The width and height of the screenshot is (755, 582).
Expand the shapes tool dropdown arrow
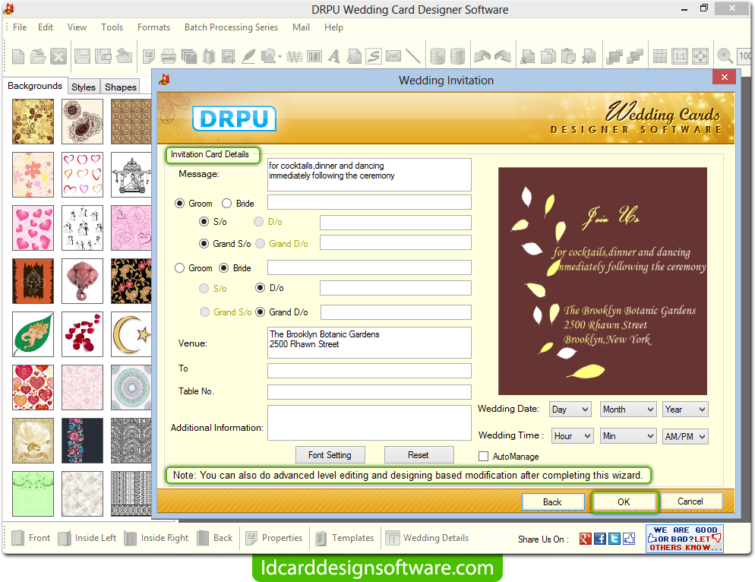click(x=280, y=57)
